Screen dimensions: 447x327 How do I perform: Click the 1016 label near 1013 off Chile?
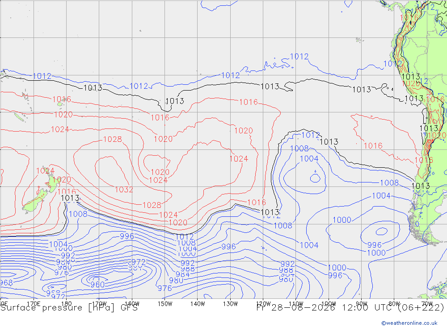click(435, 99)
